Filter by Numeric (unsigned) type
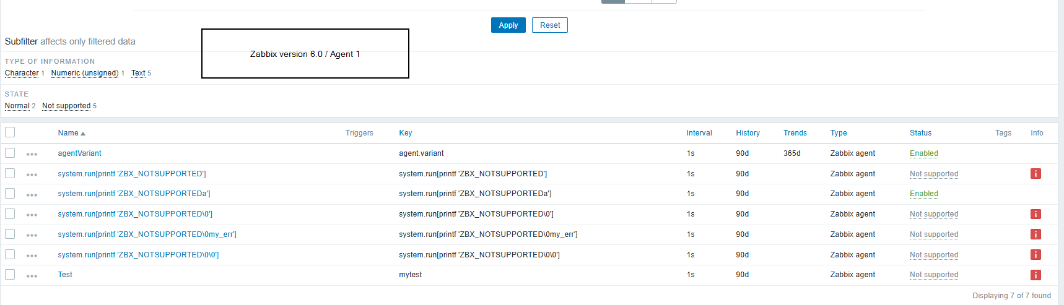Viewport: 1064px width, 305px height. pyautogui.click(x=85, y=73)
